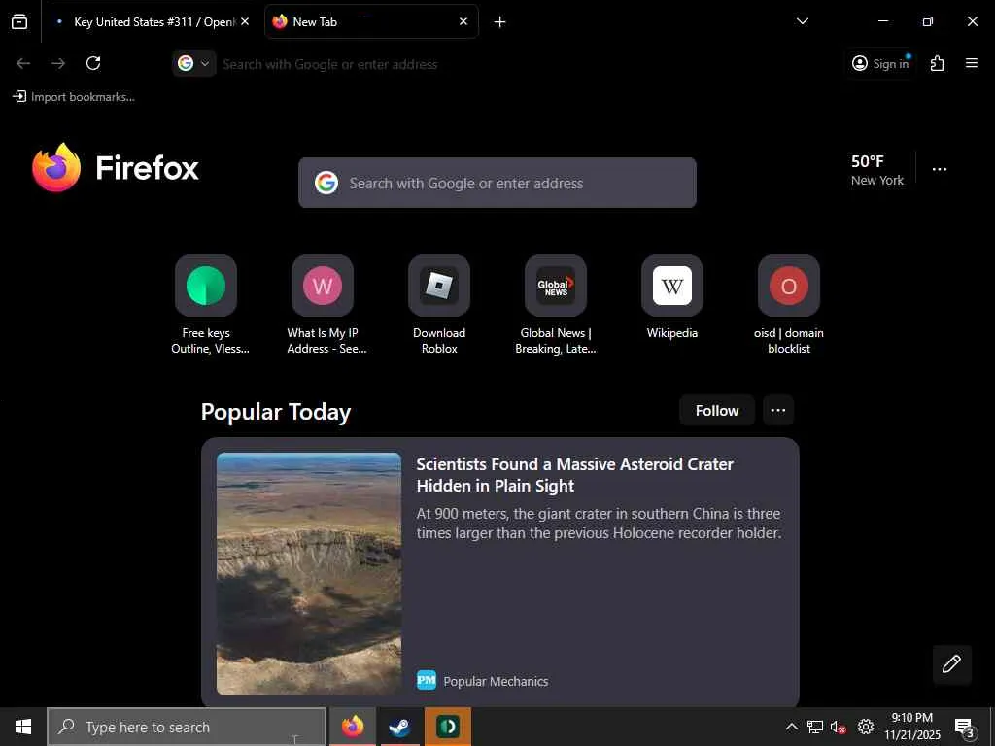Show hidden system tray icons chevron

(x=792, y=727)
